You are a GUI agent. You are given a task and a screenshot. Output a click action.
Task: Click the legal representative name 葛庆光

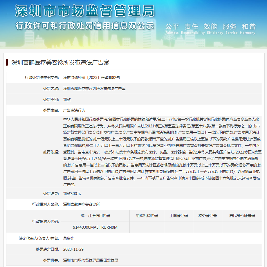click(x=69, y=238)
